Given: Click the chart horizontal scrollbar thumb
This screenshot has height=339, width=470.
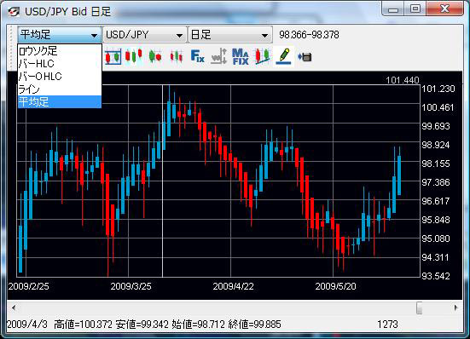Looking at the screenshot, I should point(420,307).
